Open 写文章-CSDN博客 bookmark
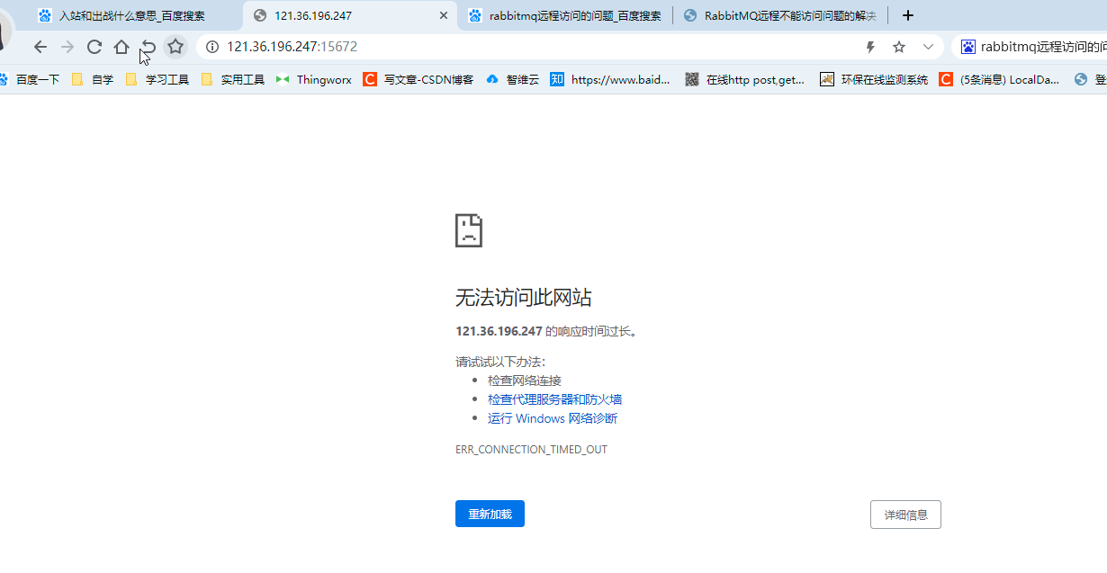This screenshot has width=1107, height=573. [418, 79]
